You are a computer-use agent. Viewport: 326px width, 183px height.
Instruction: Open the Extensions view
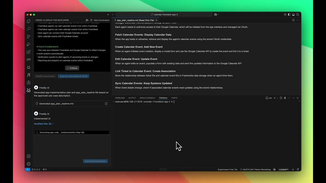tap(29, 52)
